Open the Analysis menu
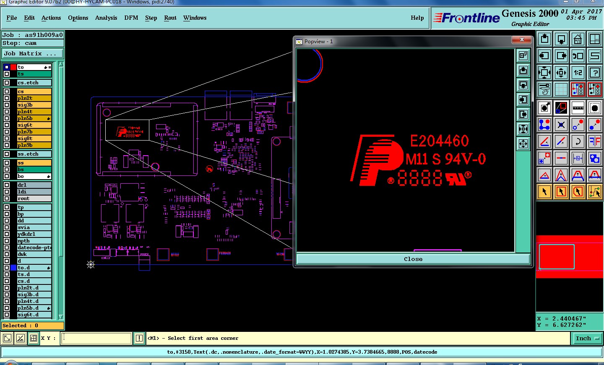This screenshot has height=365, width=604. (x=106, y=18)
